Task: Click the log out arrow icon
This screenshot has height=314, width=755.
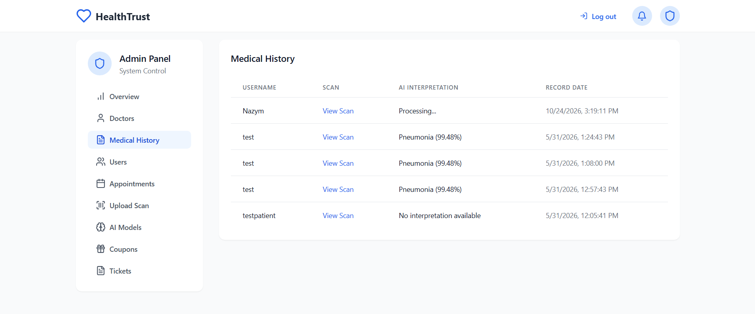Action: (584, 16)
